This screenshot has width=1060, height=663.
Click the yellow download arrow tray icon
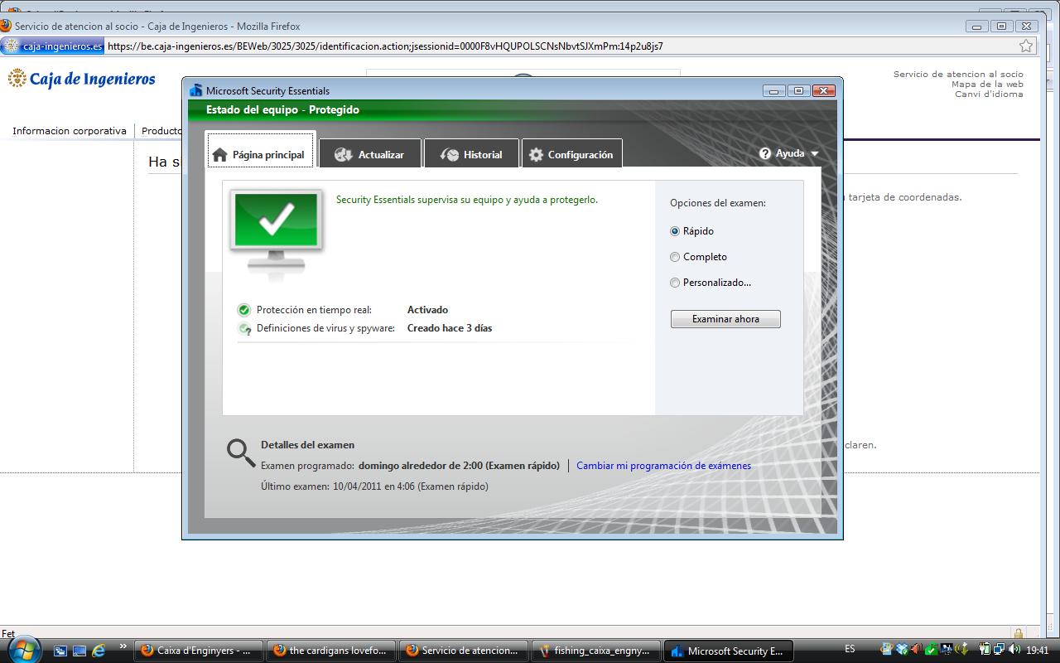[x=963, y=649]
